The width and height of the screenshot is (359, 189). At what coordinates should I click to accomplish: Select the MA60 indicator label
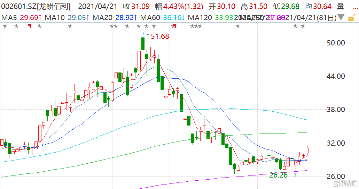[x=150, y=18]
